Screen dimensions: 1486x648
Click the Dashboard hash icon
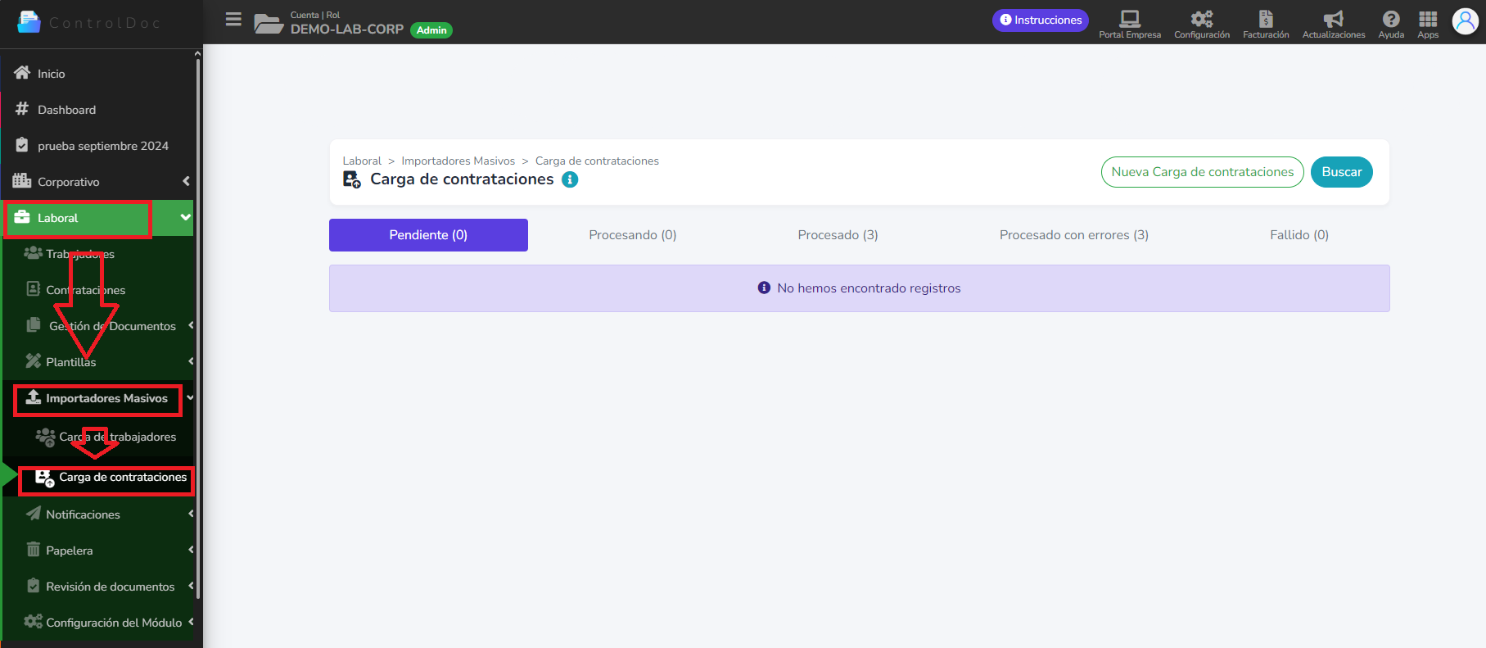[22, 109]
